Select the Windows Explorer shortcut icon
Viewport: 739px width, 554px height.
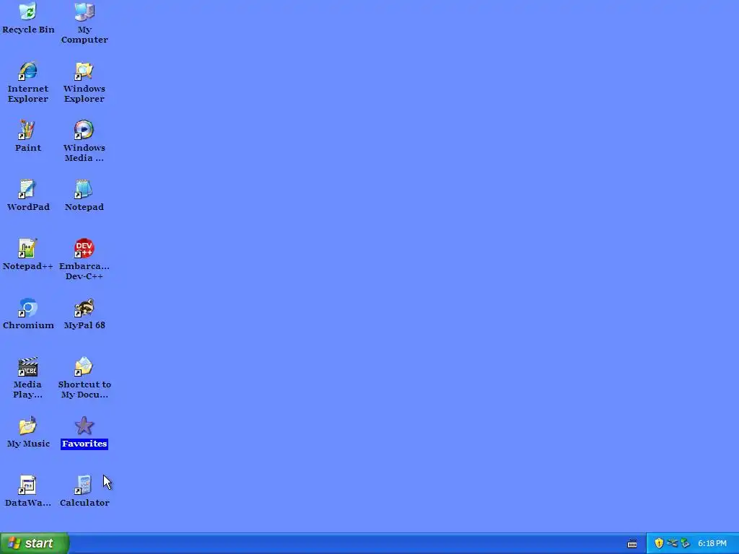click(84, 71)
